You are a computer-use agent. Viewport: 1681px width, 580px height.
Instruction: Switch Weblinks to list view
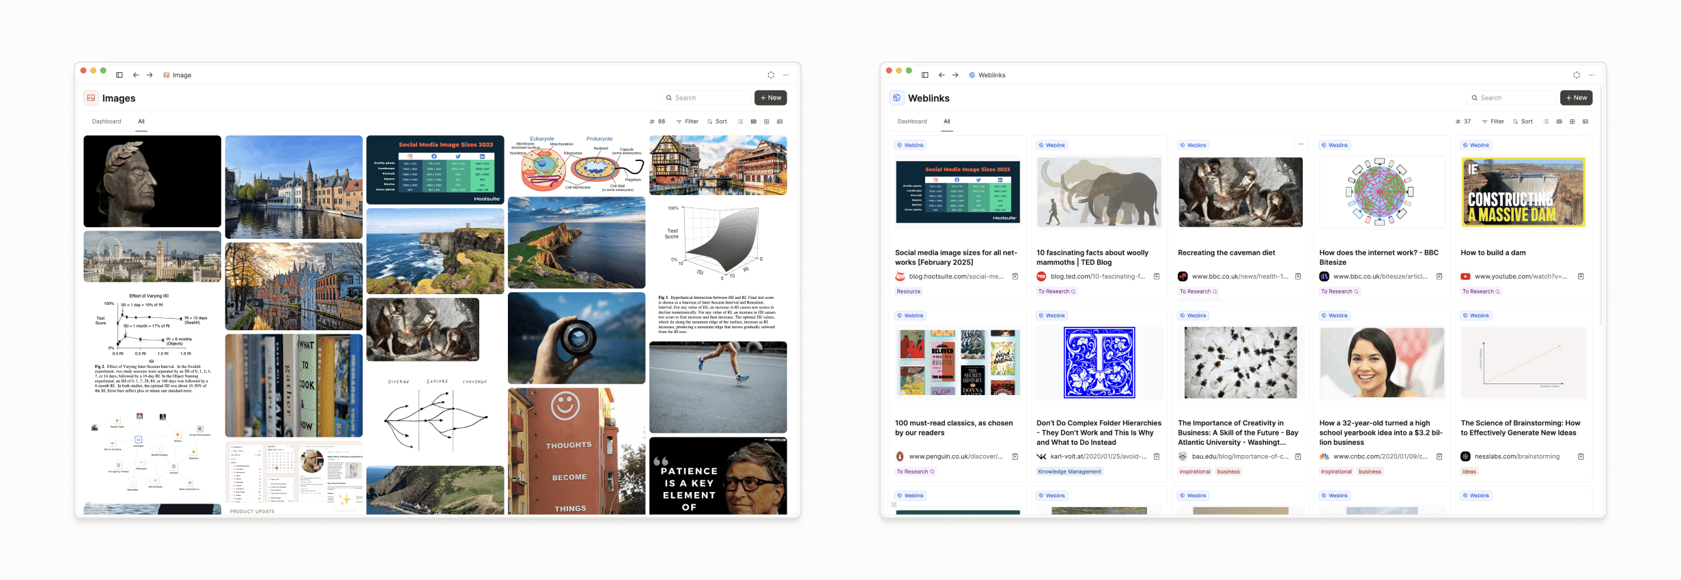coord(1546,121)
